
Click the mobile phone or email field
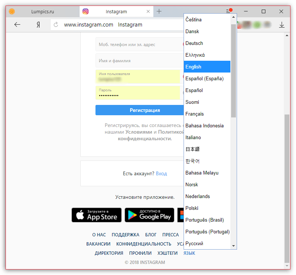coord(139,44)
